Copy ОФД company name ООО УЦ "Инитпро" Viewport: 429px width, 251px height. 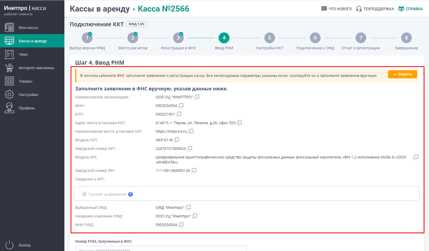point(195,216)
